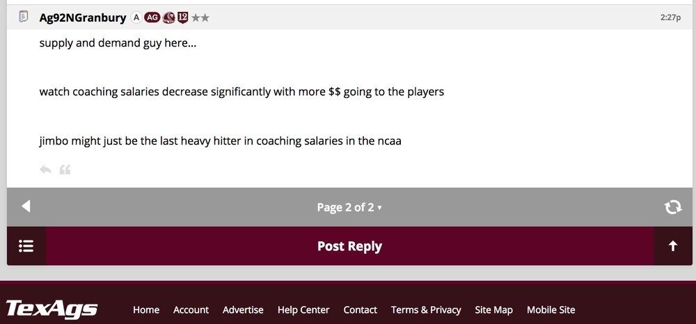
Task: Open the Page 2 of 2 dropdown
Action: (x=349, y=207)
